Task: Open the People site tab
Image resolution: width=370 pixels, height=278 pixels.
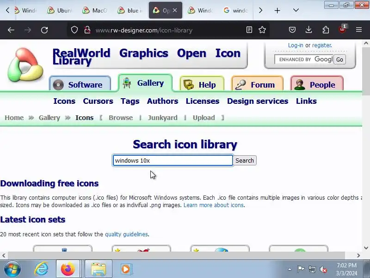Action: [x=317, y=84]
